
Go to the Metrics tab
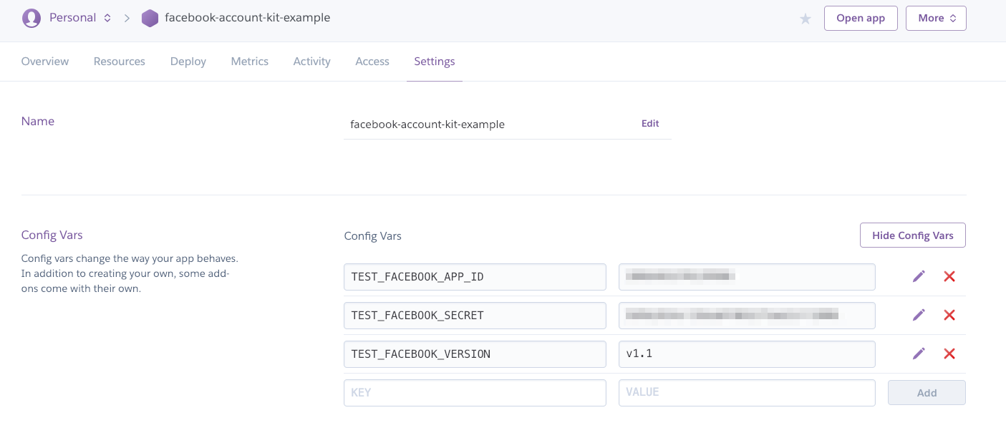(249, 62)
